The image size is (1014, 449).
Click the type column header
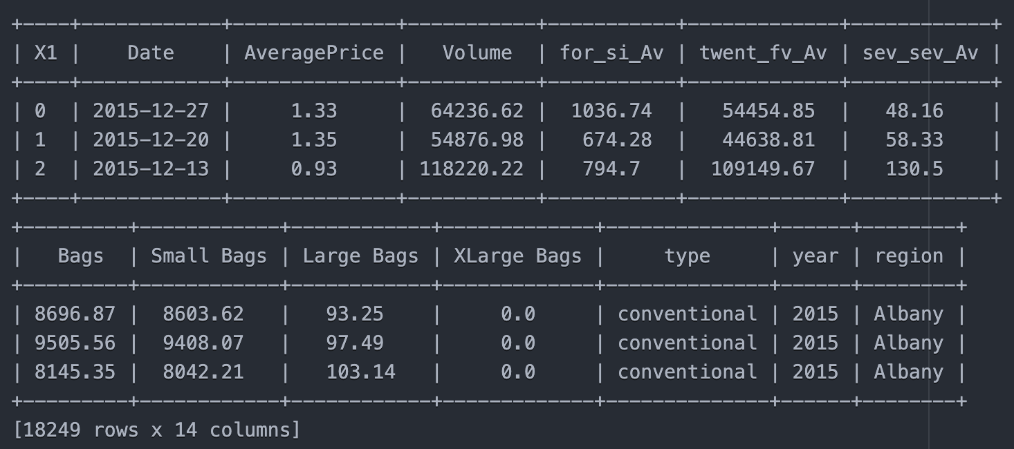coord(687,256)
